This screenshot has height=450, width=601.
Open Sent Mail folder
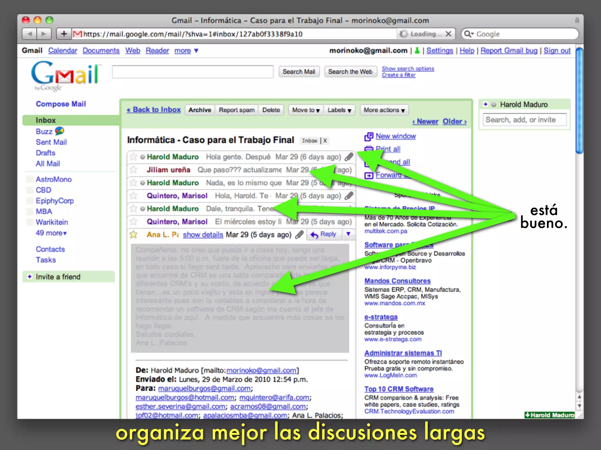51,142
